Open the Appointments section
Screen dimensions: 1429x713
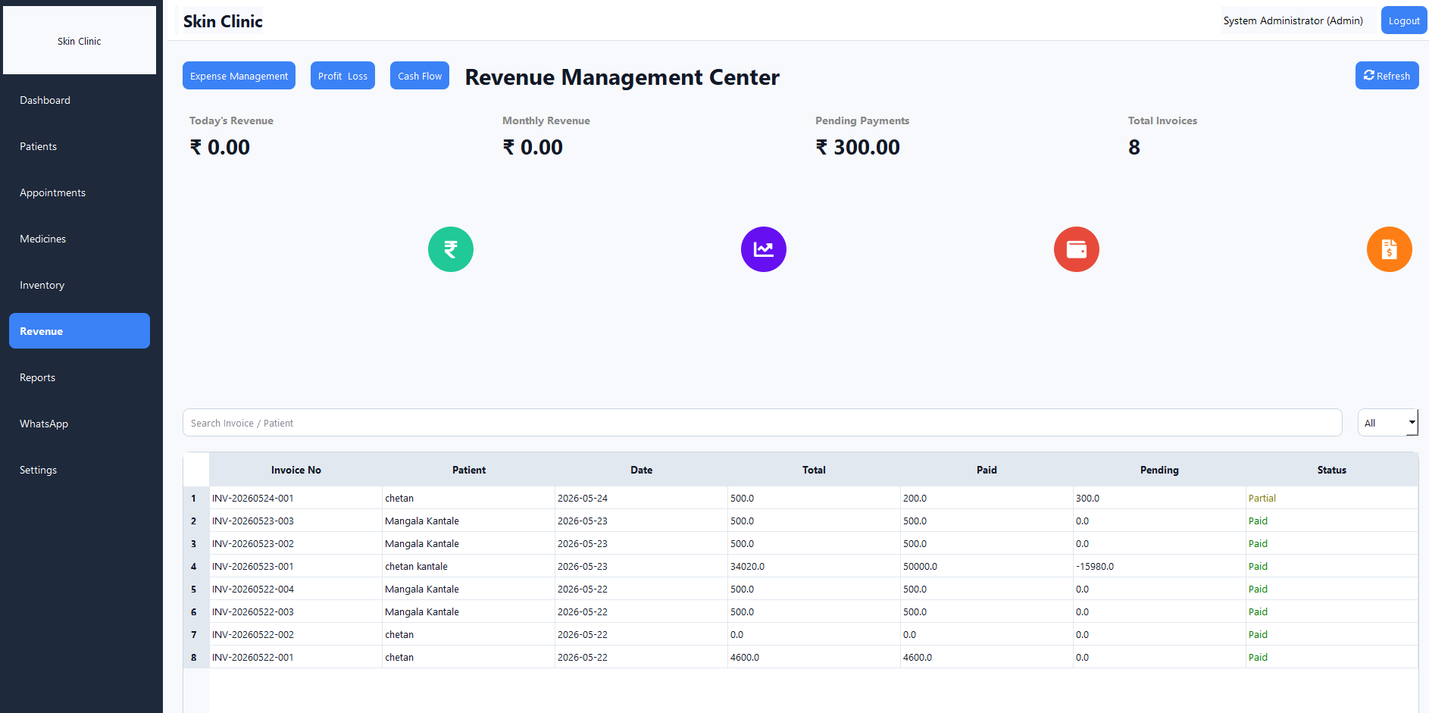tap(80, 192)
